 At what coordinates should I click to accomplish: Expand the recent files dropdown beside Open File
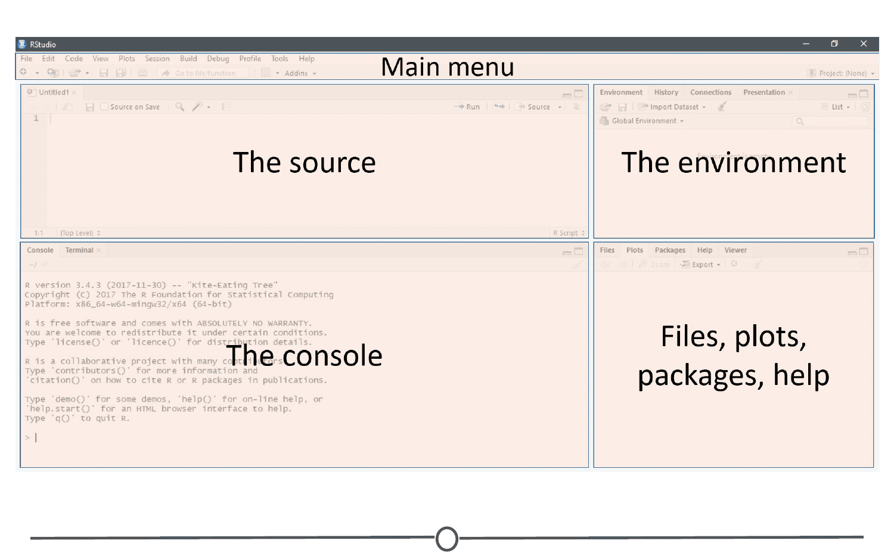click(87, 73)
